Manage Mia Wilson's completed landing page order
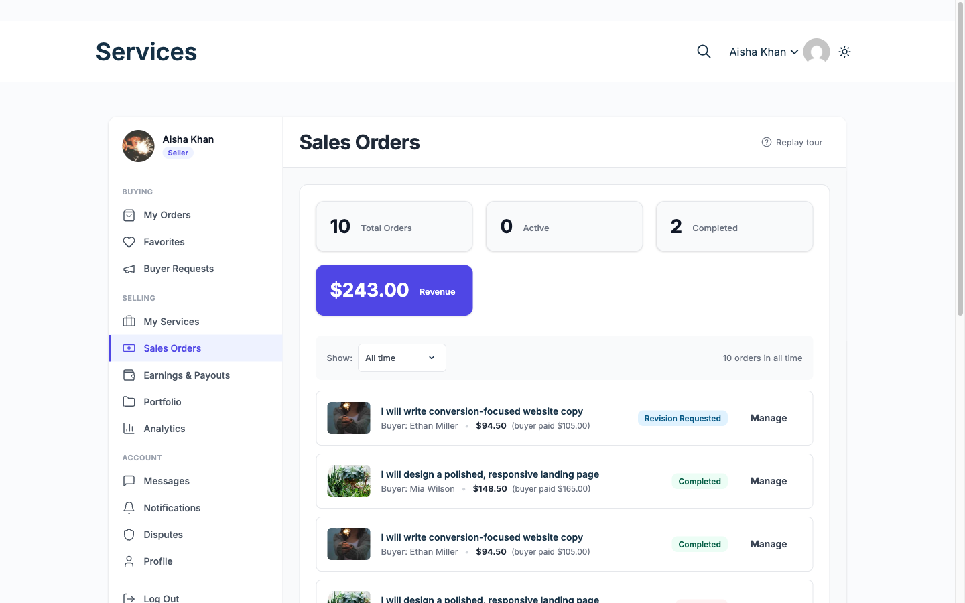This screenshot has width=965, height=603. click(x=769, y=481)
